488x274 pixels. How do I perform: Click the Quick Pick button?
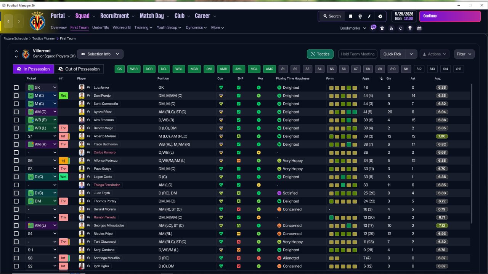click(392, 54)
